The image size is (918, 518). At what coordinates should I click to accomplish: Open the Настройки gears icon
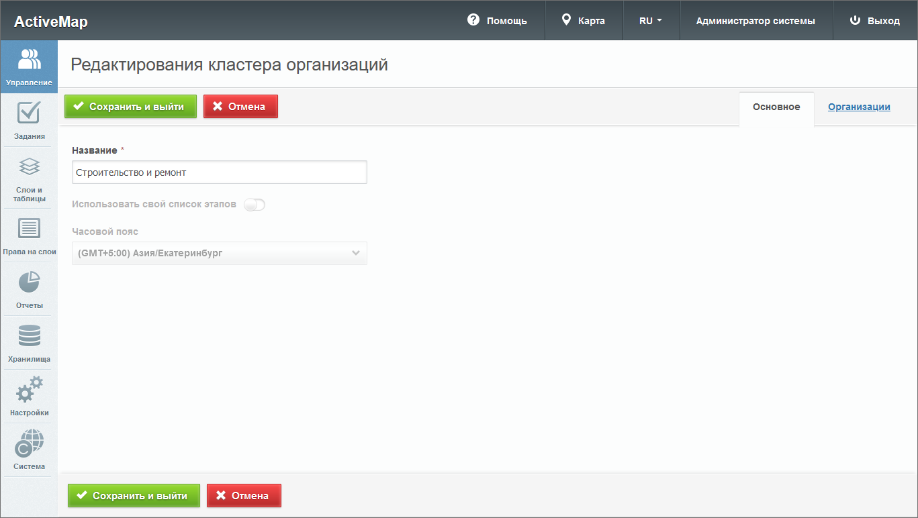[29, 390]
